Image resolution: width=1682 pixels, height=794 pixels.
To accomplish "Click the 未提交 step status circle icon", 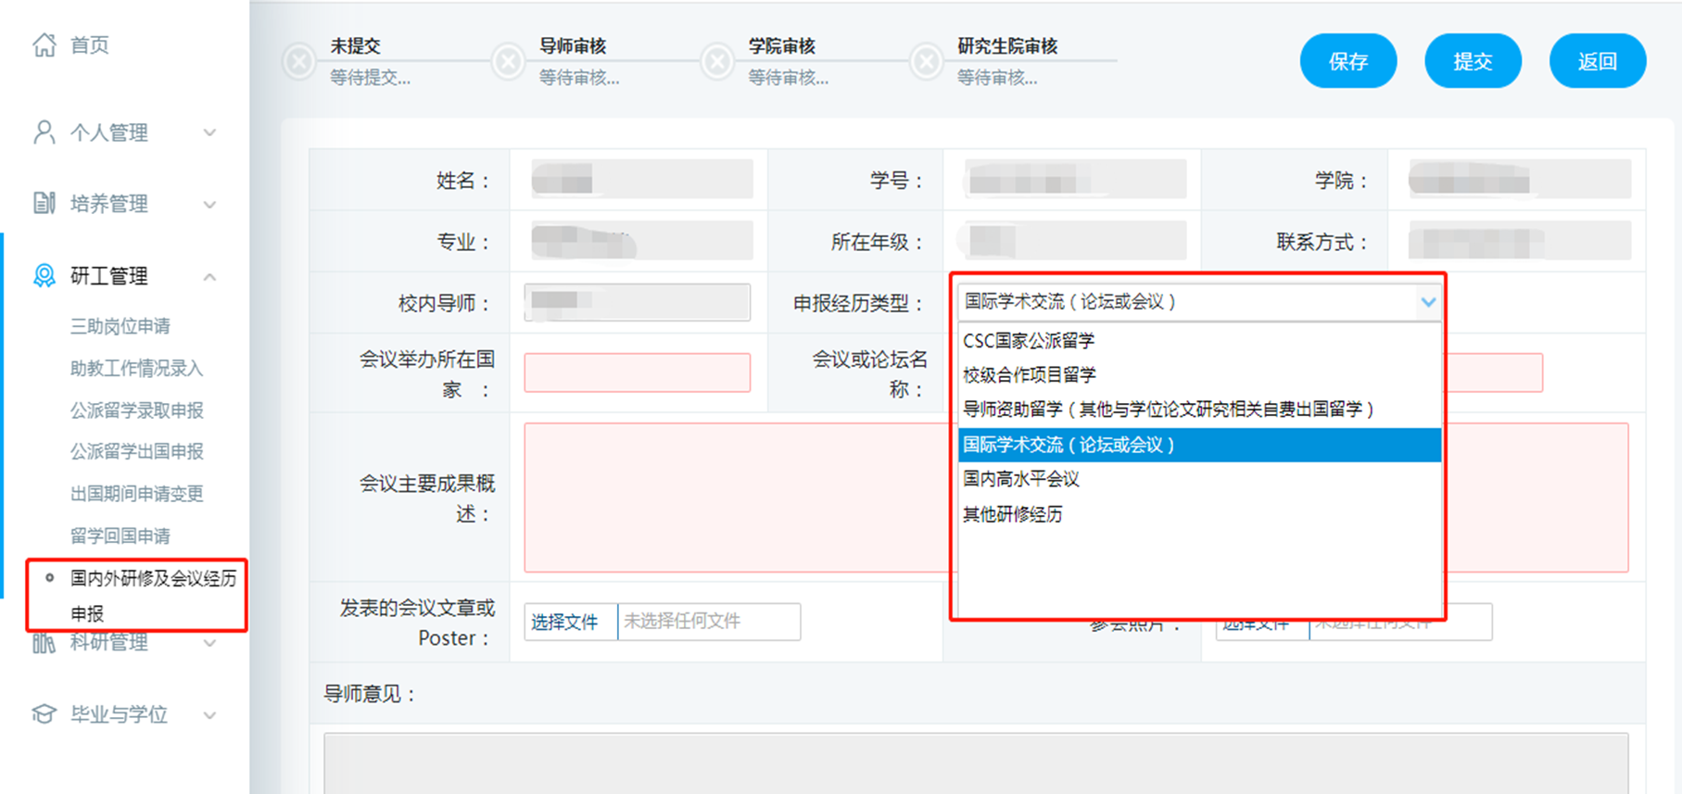I will click(x=298, y=62).
